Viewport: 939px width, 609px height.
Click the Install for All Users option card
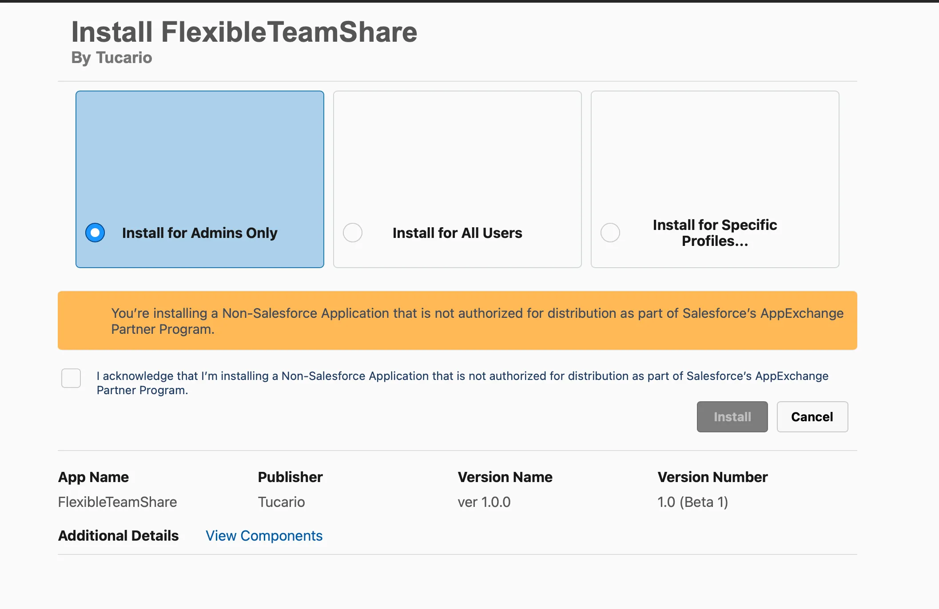(x=457, y=179)
